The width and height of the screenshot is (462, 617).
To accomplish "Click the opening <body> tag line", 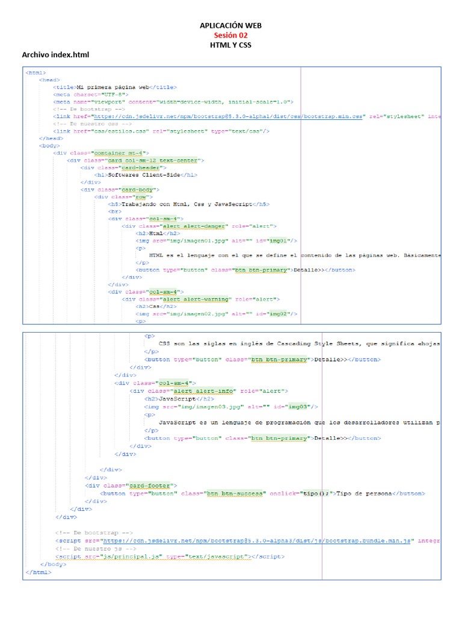I will click(49, 146).
